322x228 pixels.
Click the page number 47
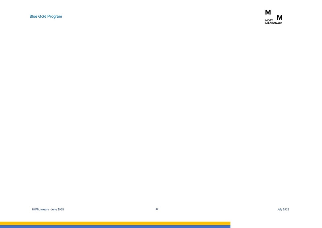(157, 209)
